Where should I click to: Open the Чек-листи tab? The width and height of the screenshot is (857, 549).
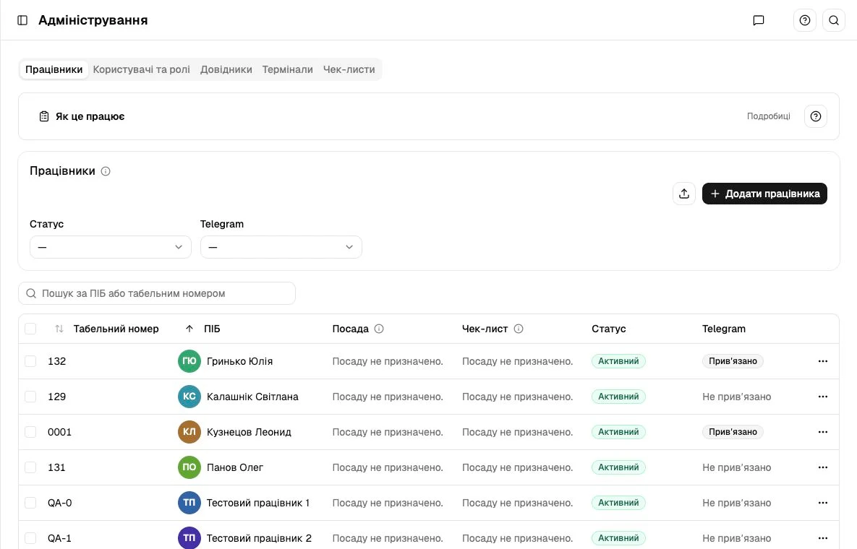click(x=349, y=69)
